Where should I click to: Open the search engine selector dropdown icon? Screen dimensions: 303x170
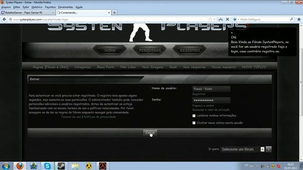[236, 19]
